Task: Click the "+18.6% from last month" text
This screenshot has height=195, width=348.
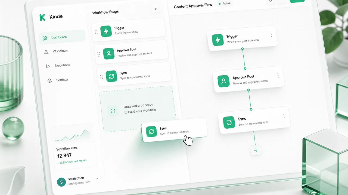Action: pyautogui.click(x=72, y=162)
